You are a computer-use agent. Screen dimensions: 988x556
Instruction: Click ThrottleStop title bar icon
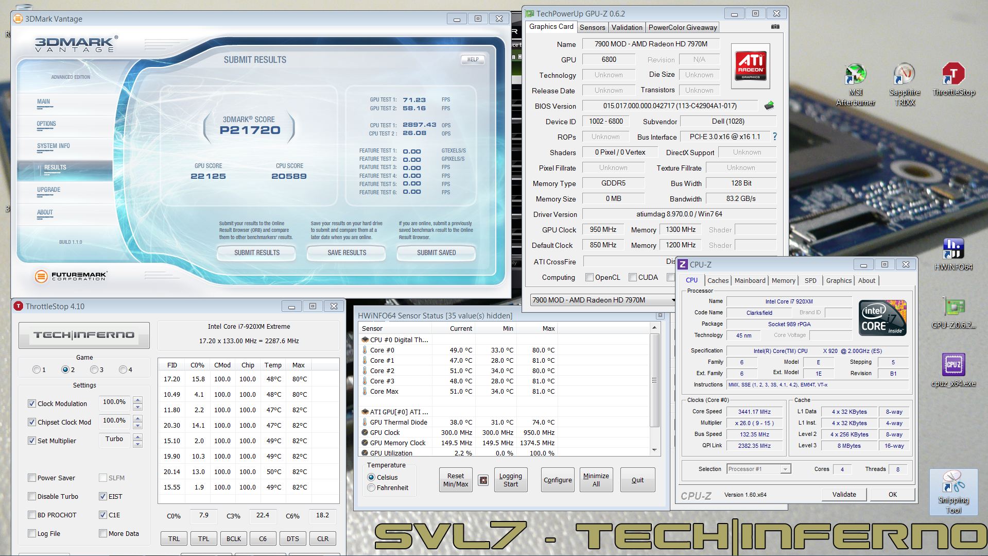[x=18, y=306]
